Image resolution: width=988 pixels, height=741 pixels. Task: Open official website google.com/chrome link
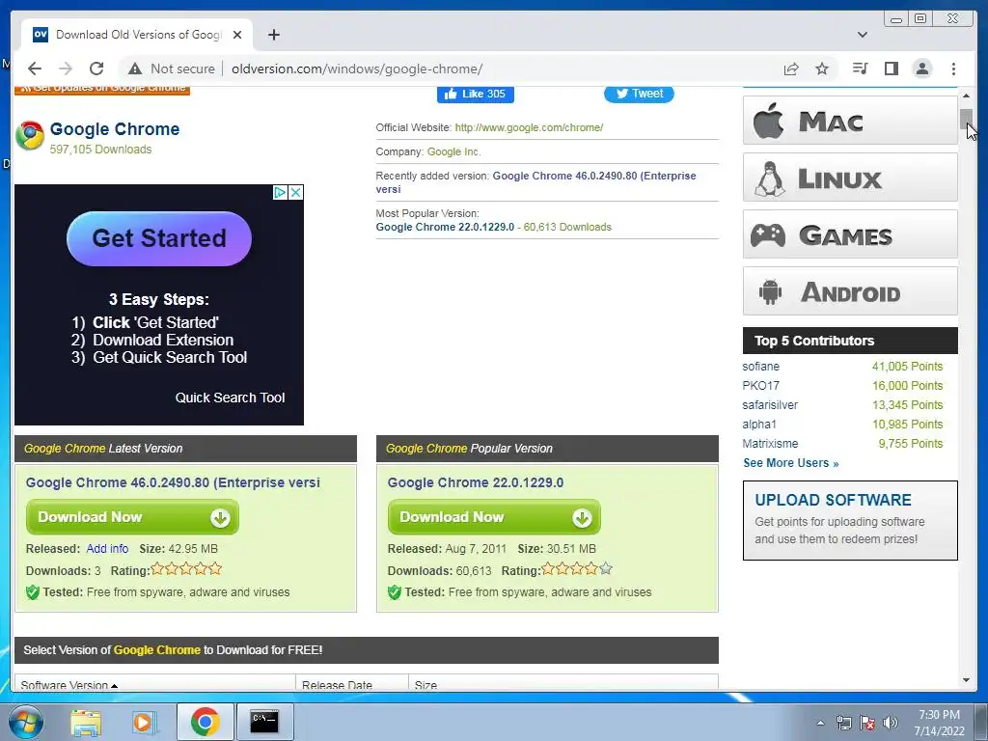[529, 127]
